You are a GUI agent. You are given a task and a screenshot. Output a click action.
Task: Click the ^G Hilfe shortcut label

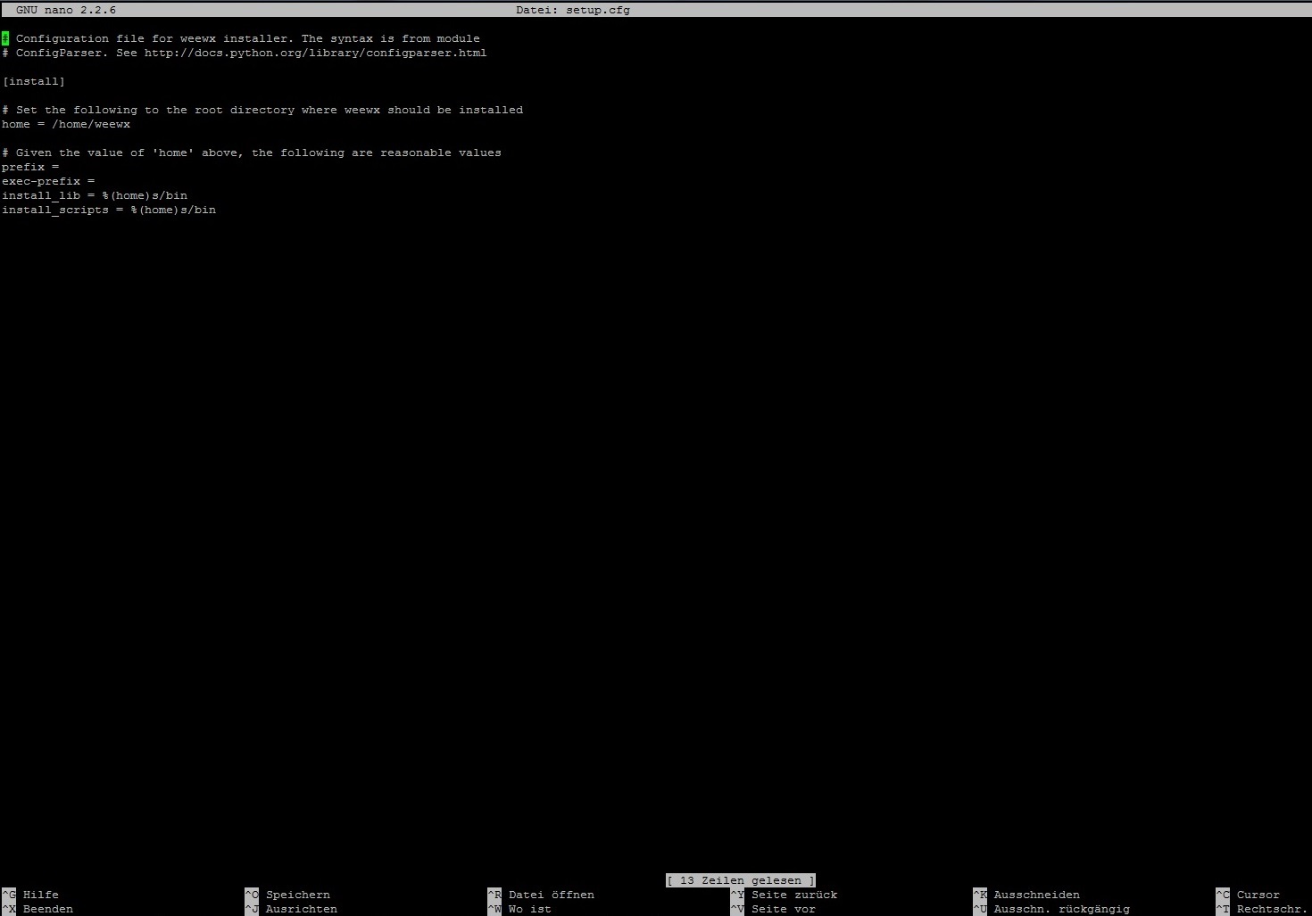pos(30,895)
